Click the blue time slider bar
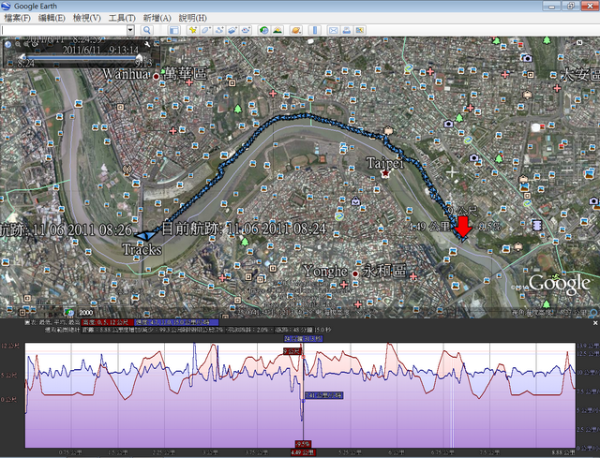 pyautogui.click(x=82, y=57)
